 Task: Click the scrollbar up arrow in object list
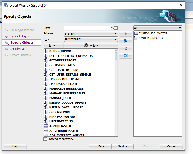pos(116,50)
